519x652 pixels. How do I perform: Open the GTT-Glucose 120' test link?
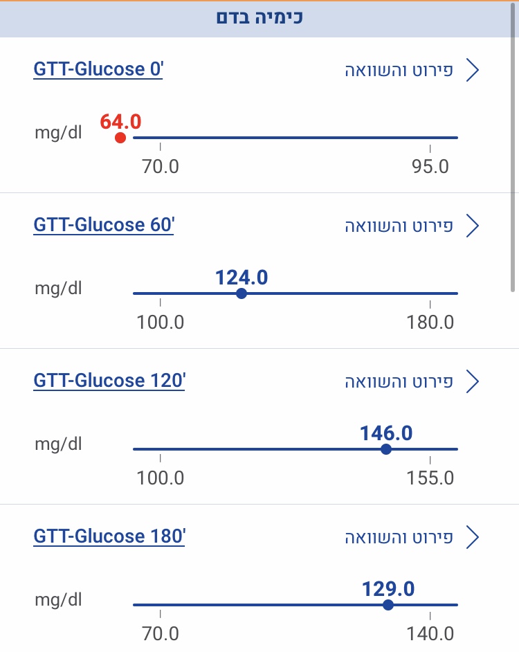[x=109, y=381]
